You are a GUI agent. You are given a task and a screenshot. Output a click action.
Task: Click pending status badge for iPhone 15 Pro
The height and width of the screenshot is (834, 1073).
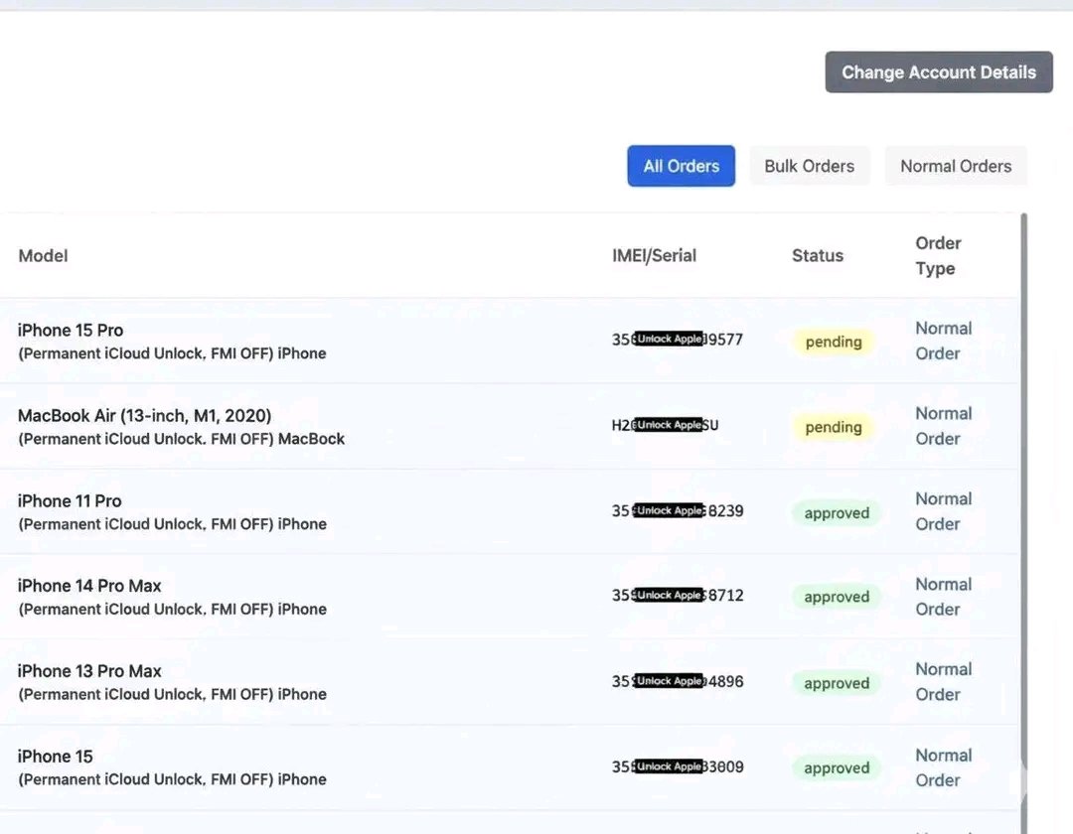point(834,342)
